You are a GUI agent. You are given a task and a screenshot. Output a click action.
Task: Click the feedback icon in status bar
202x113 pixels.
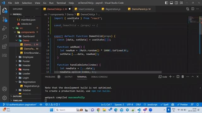(192, 105)
